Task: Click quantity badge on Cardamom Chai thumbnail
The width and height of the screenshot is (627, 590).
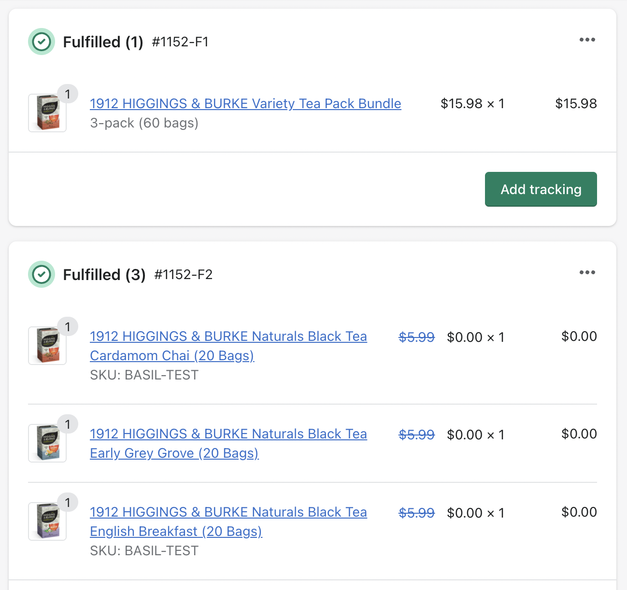Action: pyautogui.click(x=68, y=327)
